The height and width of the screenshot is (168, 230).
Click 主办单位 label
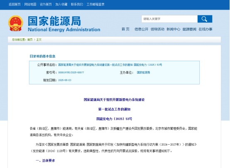tap(127, 72)
